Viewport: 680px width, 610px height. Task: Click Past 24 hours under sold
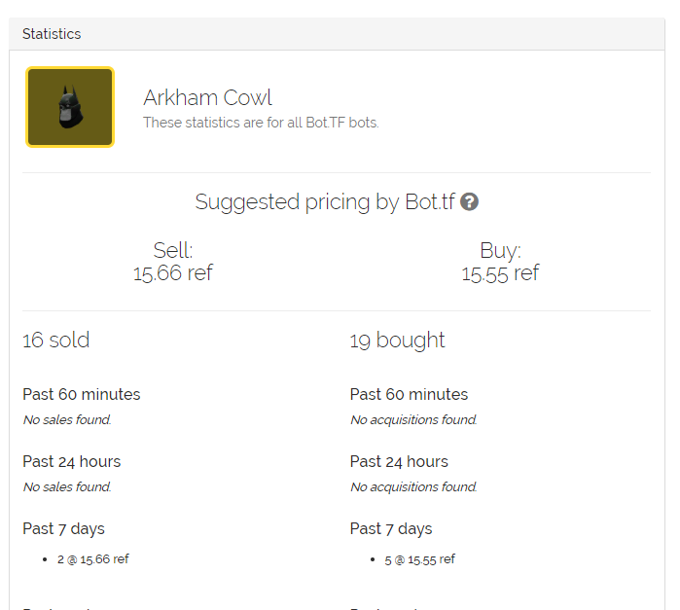pyautogui.click(x=71, y=461)
